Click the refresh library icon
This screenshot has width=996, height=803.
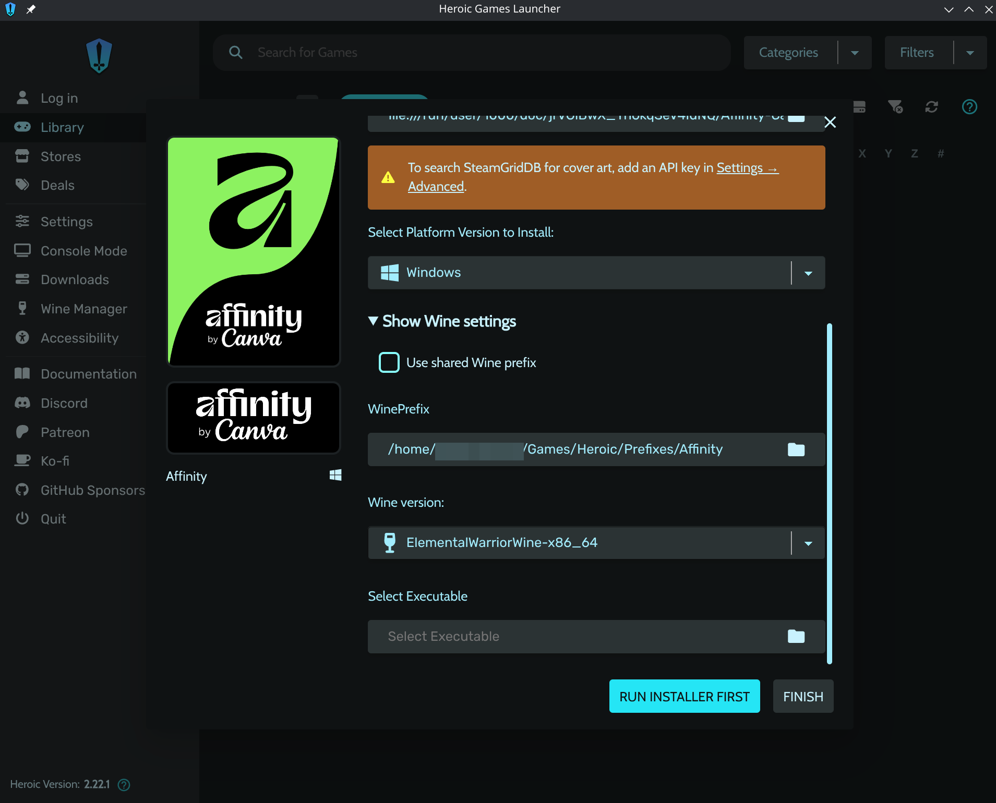pyautogui.click(x=932, y=107)
